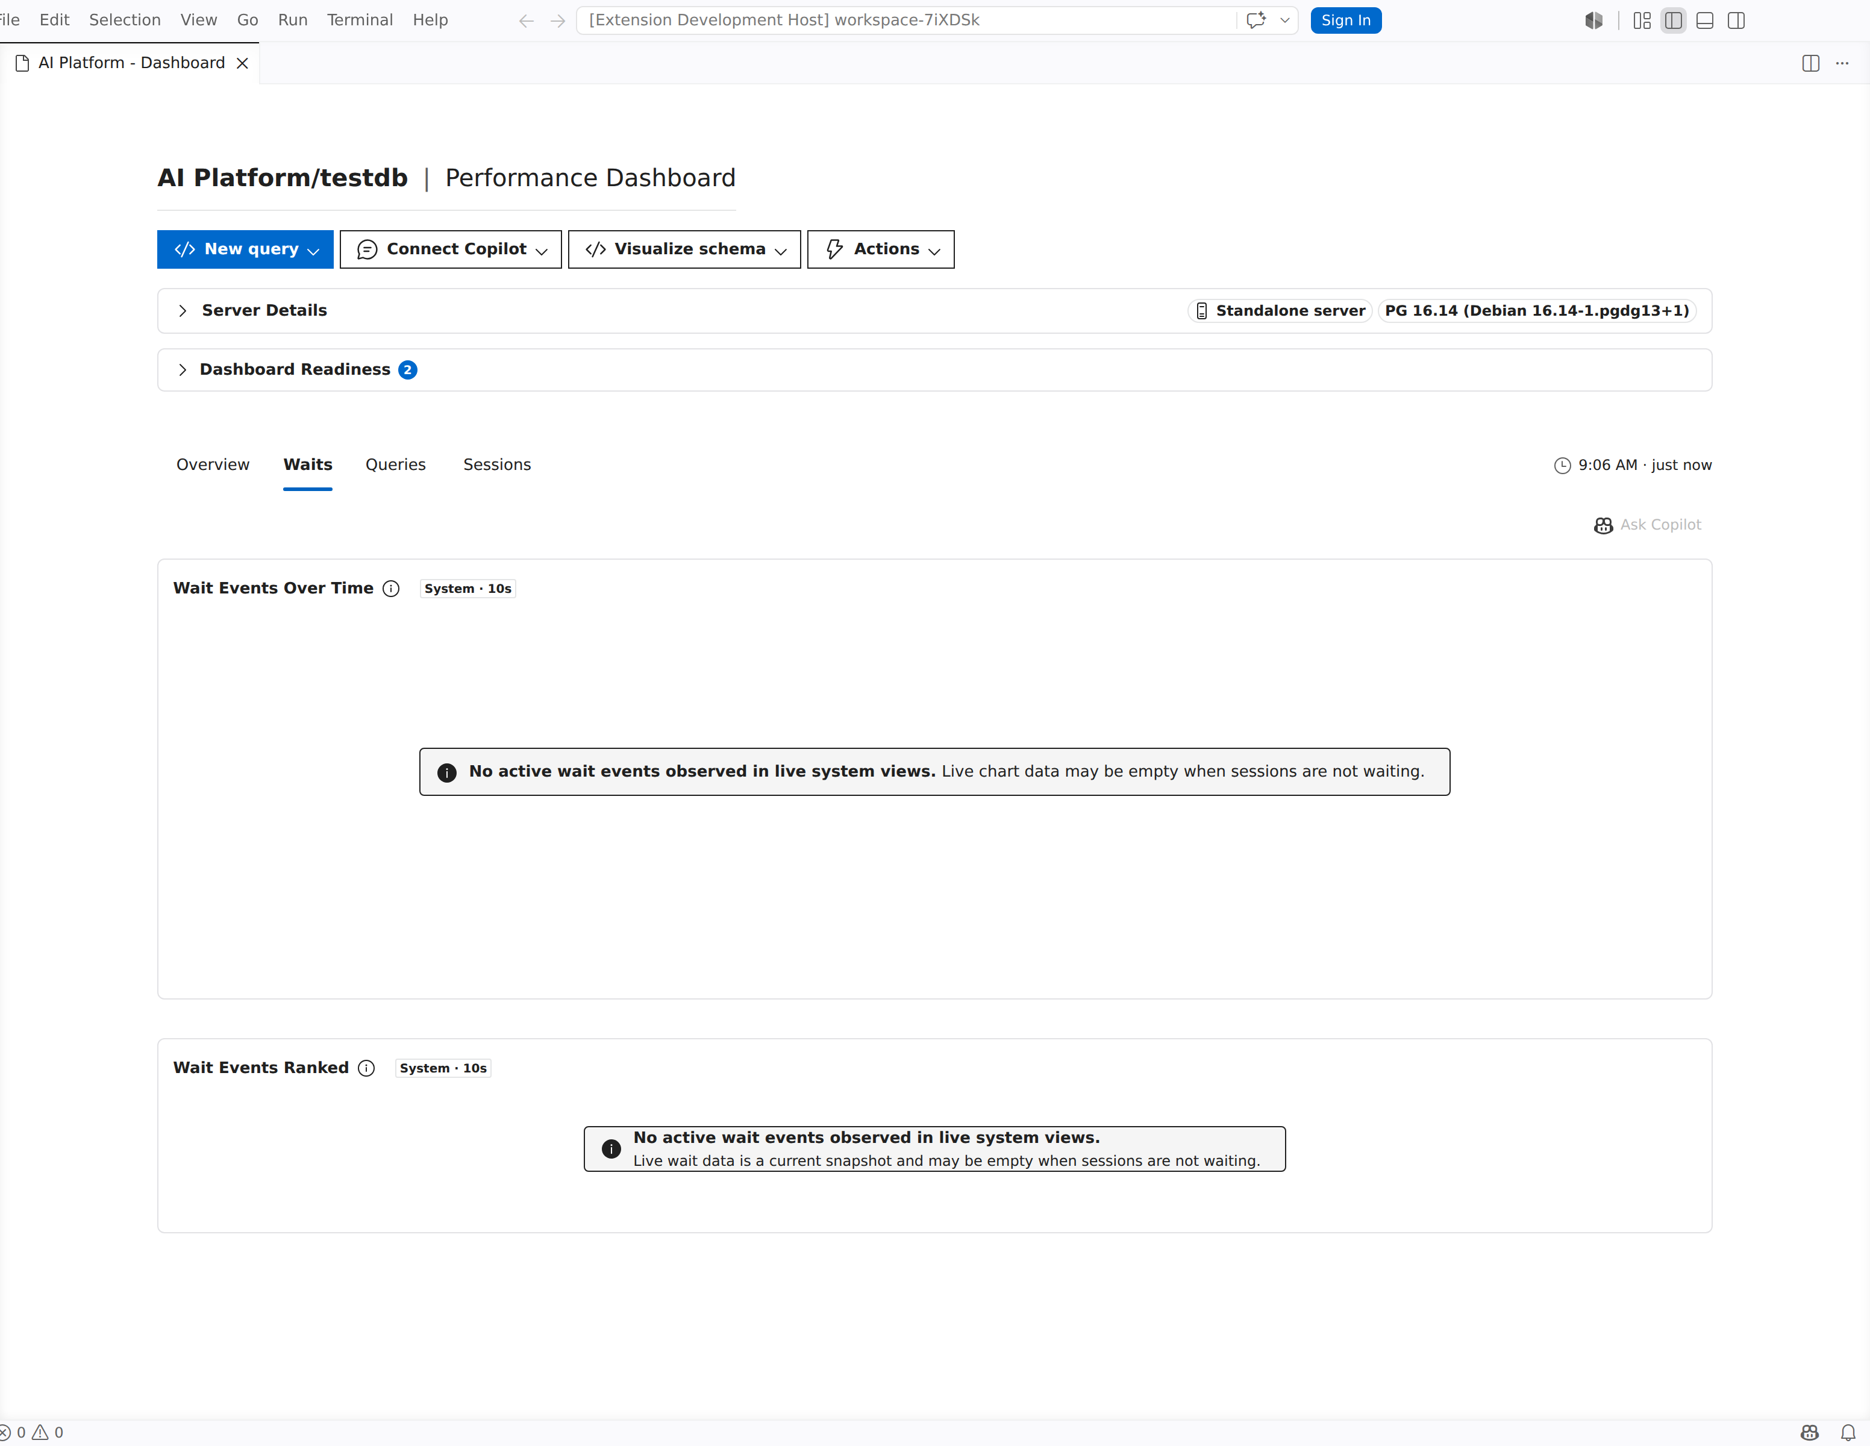Click the Copilot icon left of layout controls

pyautogui.click(x=1593, y=20)
